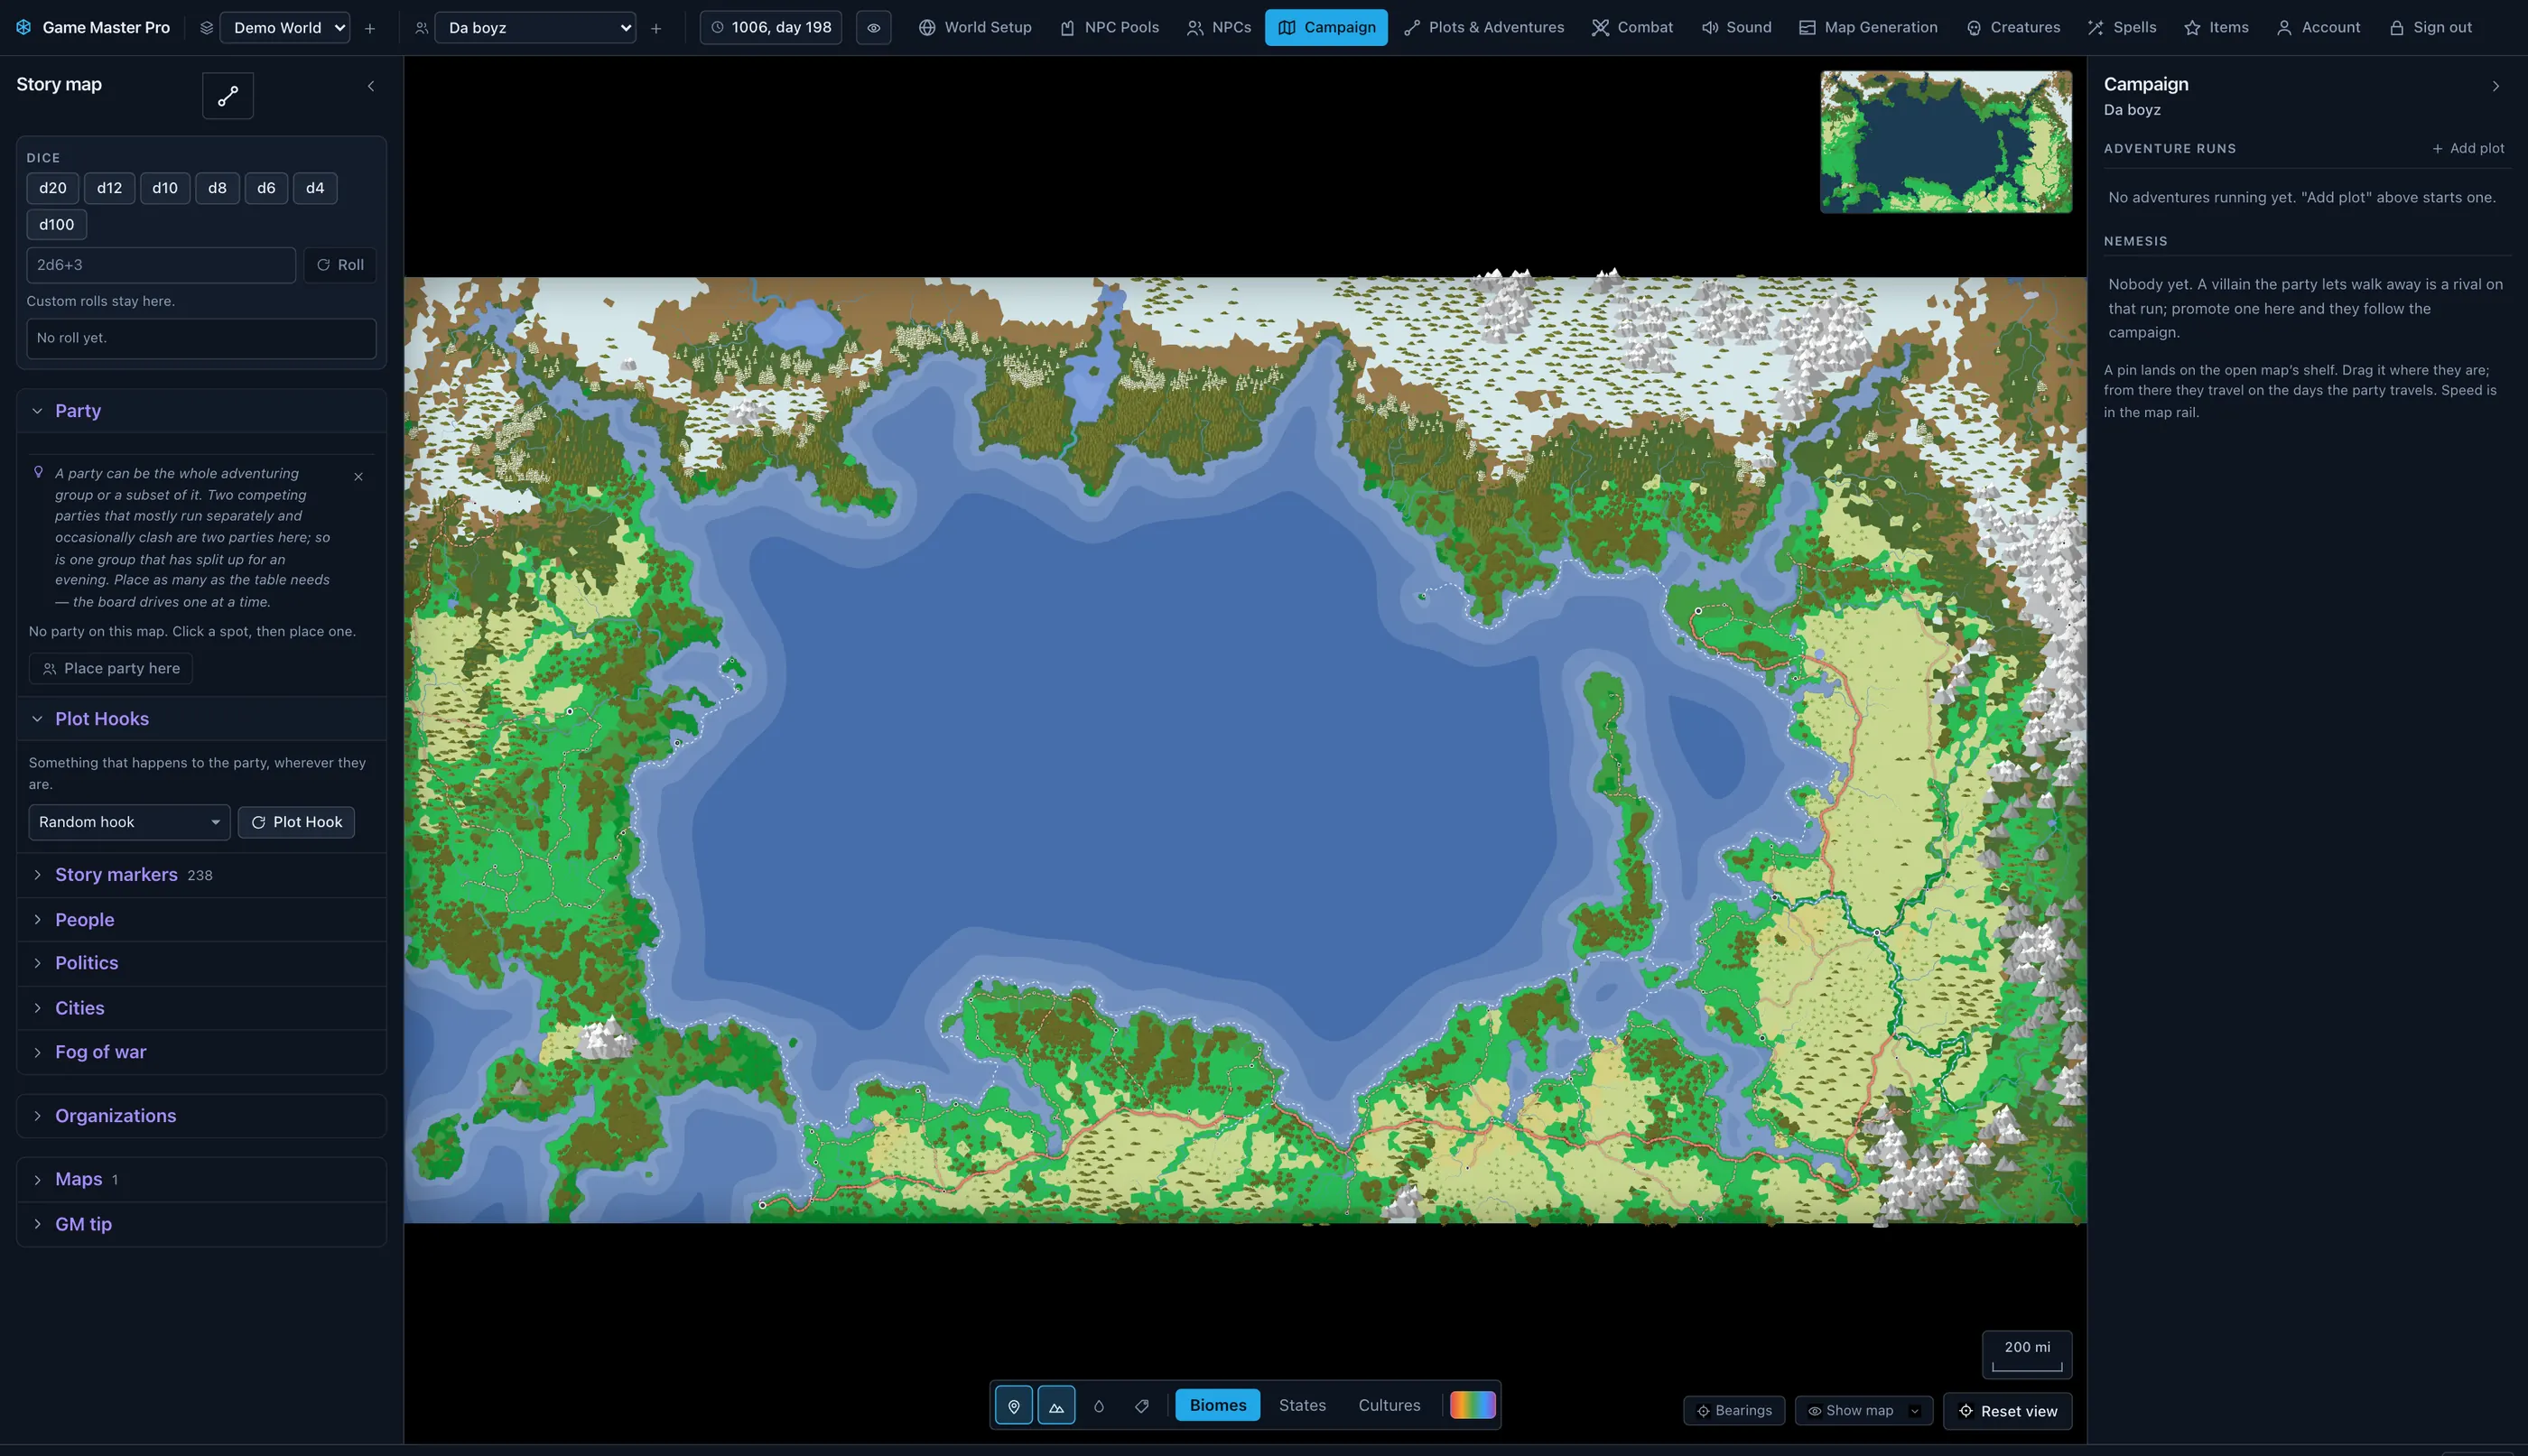The image size is (2528, 1456).
Task: Toggle the tag labels layer icon
Action: coord(1141,1405)
